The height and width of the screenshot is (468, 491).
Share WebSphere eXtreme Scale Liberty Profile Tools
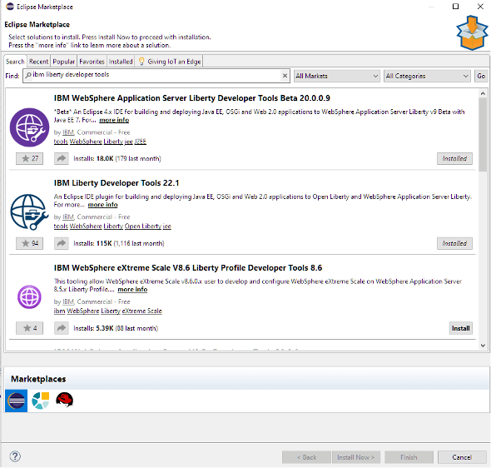(x=62, y=328)
